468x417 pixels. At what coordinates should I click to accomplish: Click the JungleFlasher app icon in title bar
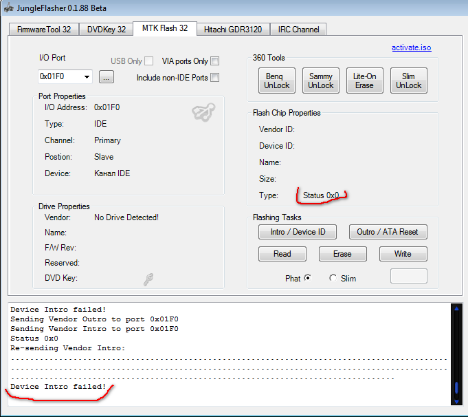9,8
